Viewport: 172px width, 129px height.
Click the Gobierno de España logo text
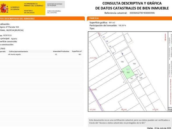[x=15, y=8]
